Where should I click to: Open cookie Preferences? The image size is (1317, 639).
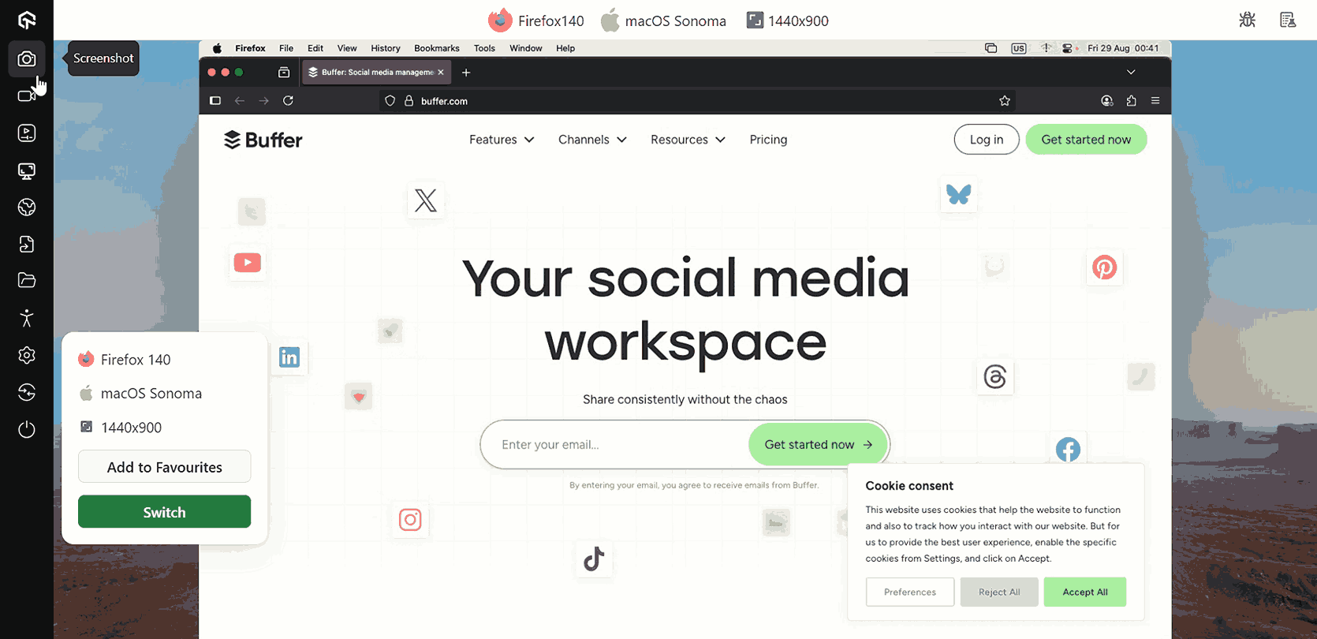[910, 592]
